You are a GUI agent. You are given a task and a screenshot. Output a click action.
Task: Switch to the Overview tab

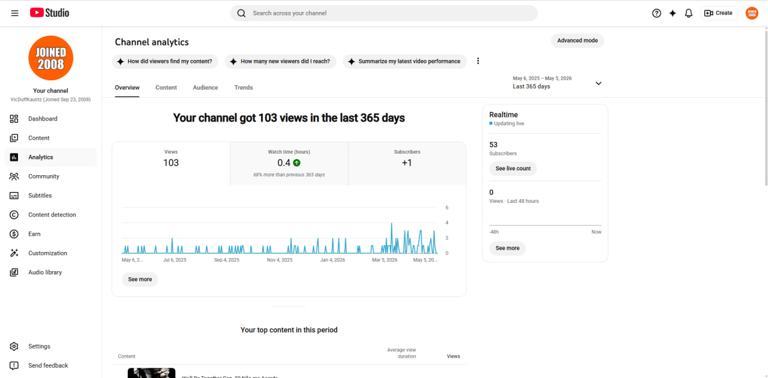[127, 88]
